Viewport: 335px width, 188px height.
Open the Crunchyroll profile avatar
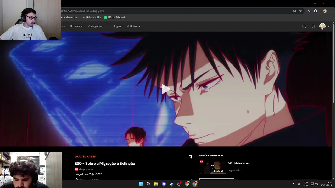(322, 26)
